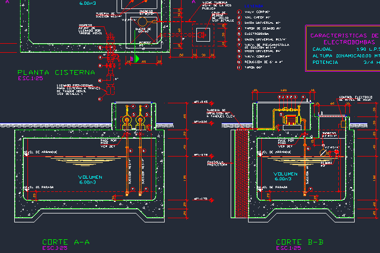Select the scale text under CORTE A-A
The height and width of the screenshot is (253, 380).
55,248
